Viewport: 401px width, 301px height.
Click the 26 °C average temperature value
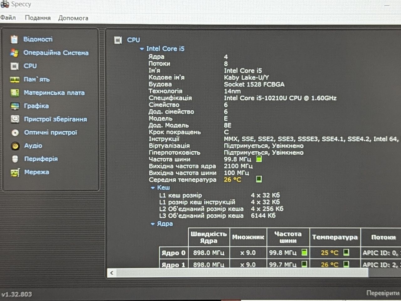pyautogui.click(x=232, y=180)
